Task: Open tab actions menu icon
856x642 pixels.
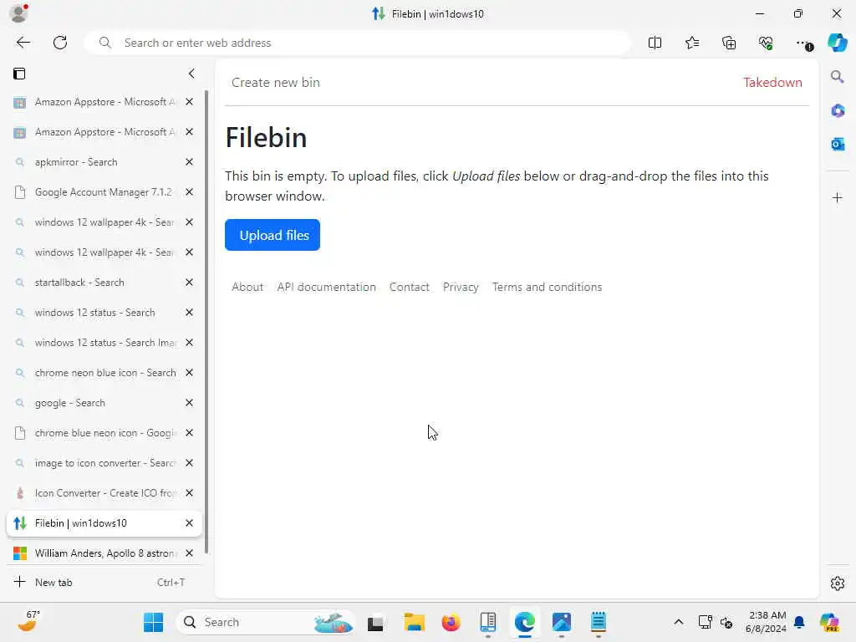Action: 19,74
